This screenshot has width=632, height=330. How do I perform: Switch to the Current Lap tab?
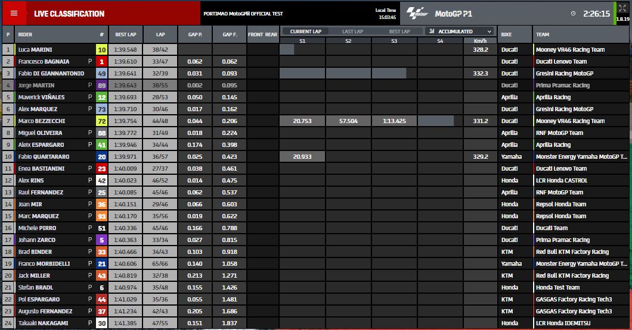(305, 32)
